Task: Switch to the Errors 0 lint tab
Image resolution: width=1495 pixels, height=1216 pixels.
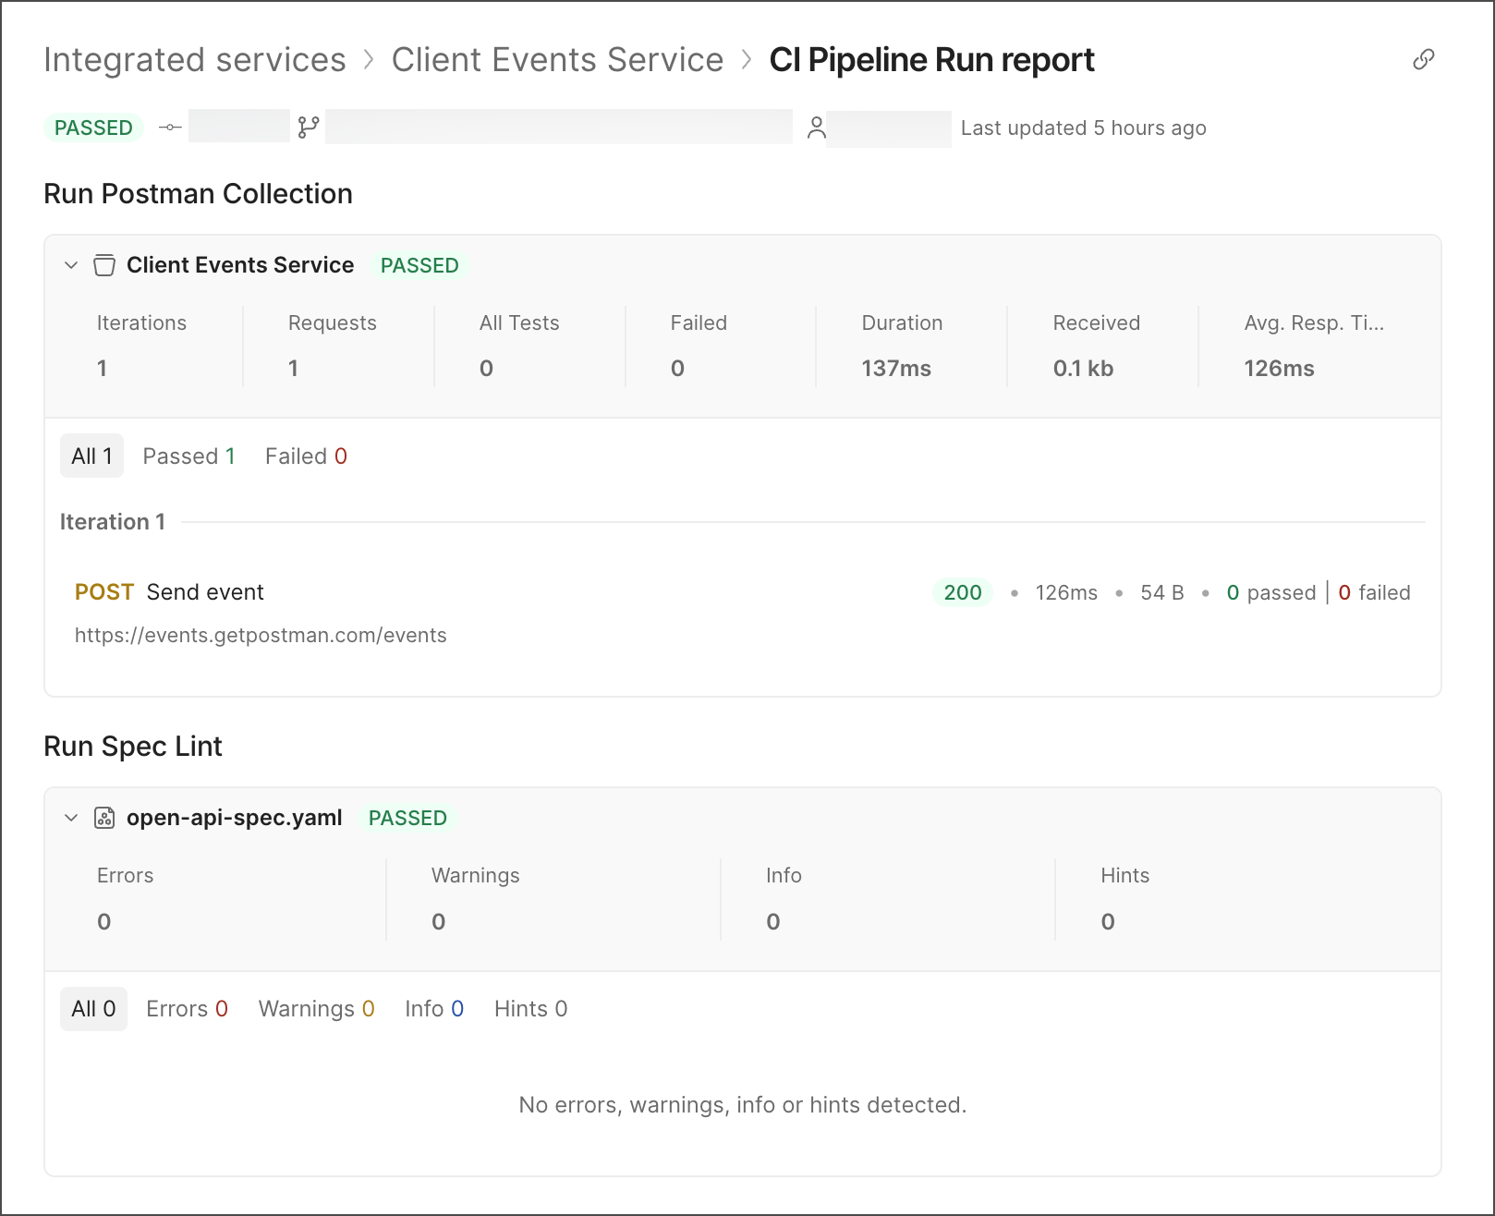Action: coord(187,1008)
